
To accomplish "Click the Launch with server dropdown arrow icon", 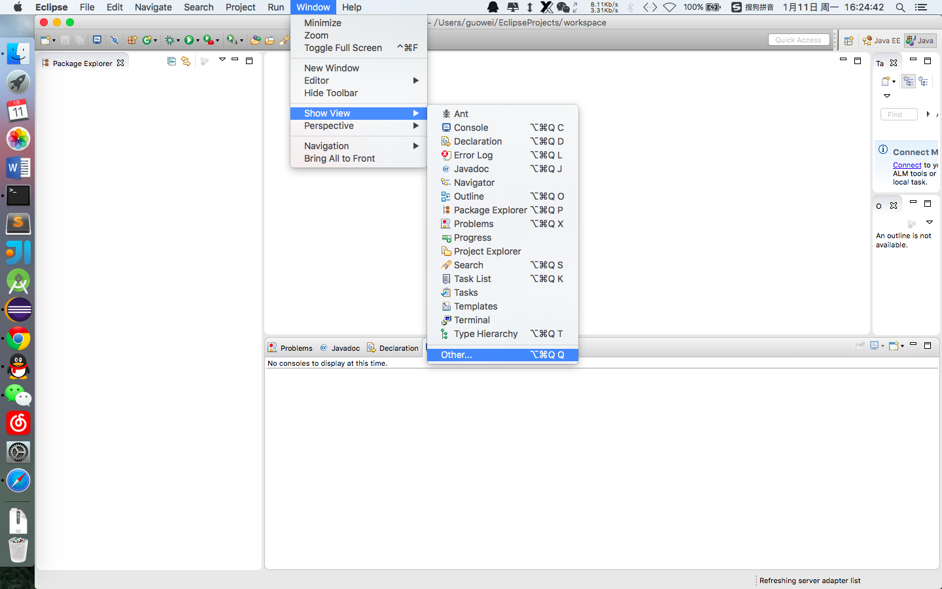I will (x=241, y=41).
